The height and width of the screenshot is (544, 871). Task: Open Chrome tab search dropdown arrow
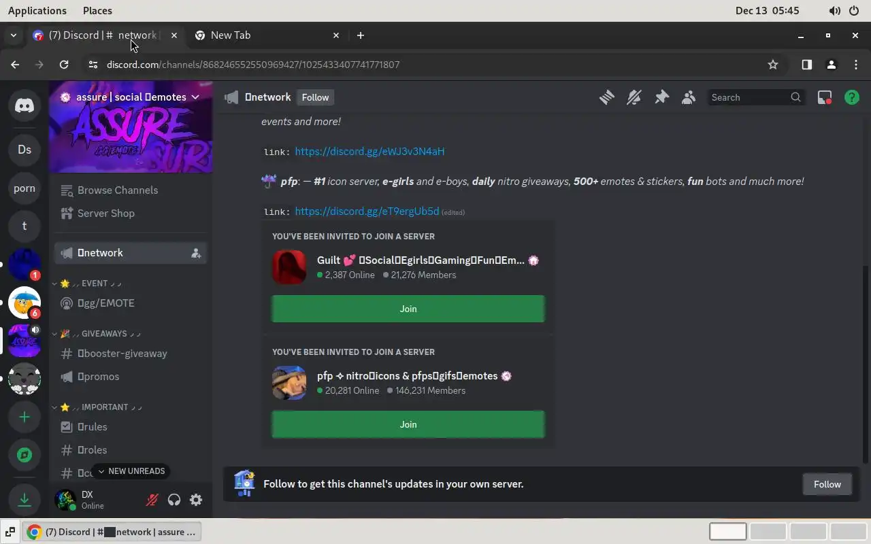(x=13, y=35)
